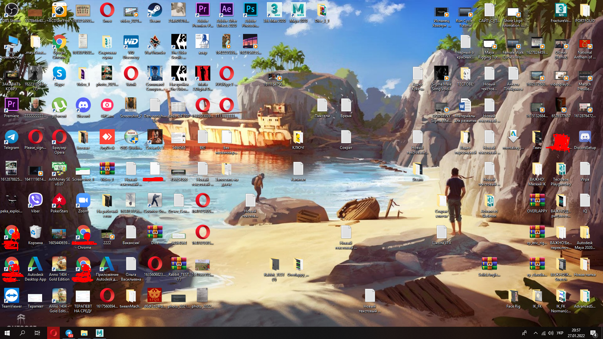The image size is (603, 339).
Task: Open the Dice archive near Вакансия!
Action: pos(155,235)
